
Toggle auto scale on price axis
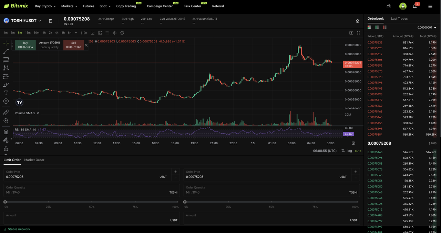tap(358, 151)
